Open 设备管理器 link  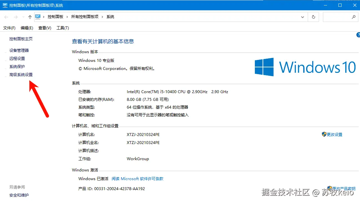coord(19,51)
